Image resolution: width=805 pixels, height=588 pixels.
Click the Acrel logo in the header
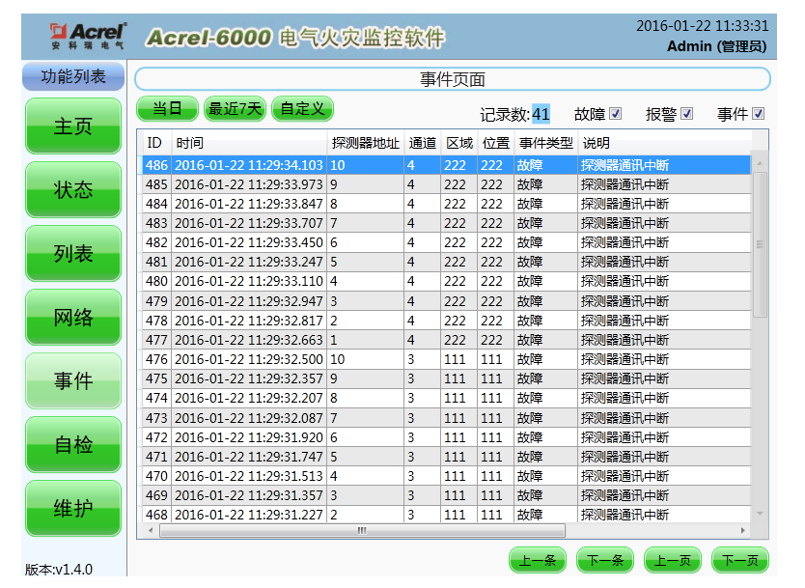coord(88,36)
